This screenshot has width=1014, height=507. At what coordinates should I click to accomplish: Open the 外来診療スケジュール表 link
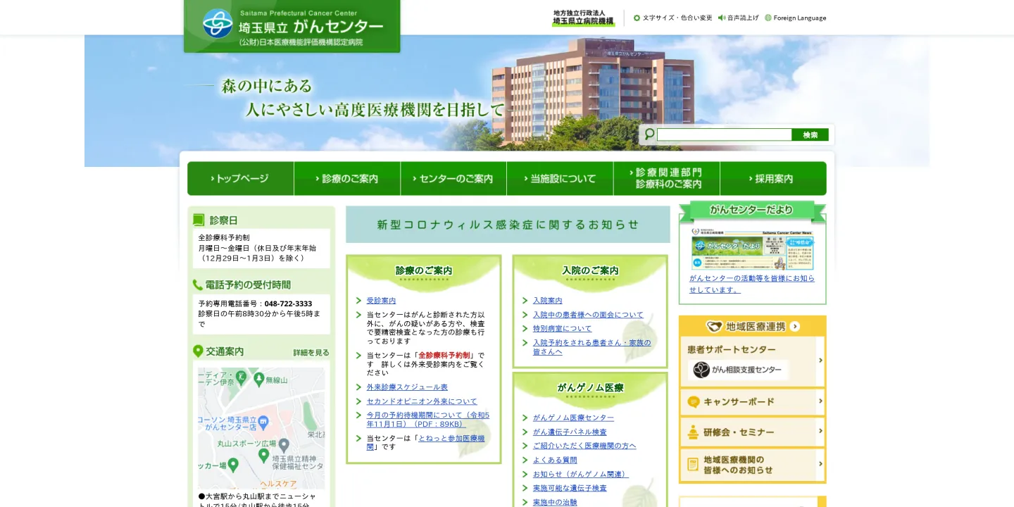(407, 387)
